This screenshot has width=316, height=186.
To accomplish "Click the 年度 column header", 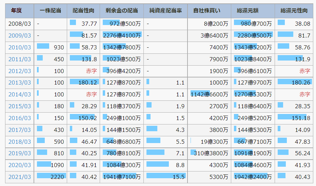I will [20, 11].
